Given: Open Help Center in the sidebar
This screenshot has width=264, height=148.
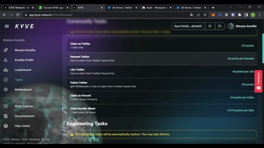Looking at the screenshot, I should point(22,126).
